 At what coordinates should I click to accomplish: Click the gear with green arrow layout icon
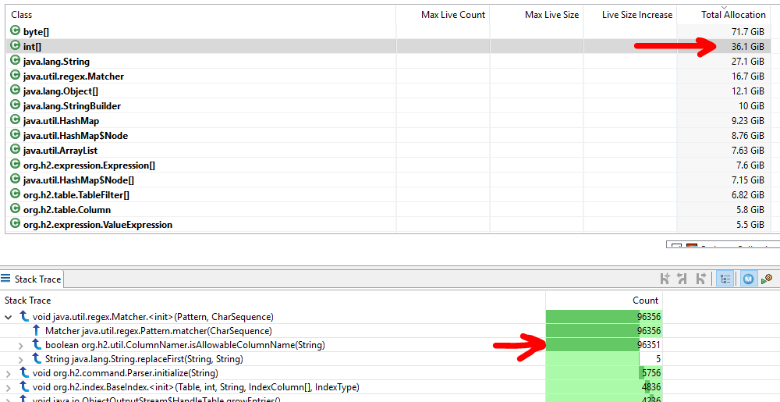(x=767, y=279)
